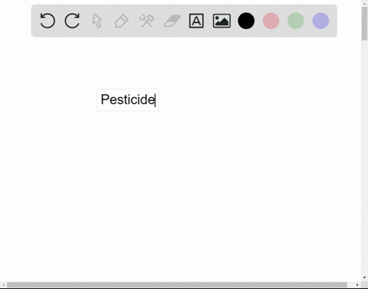The image size is (368, 289).
Task: Click the undo arrow icon
Action: coord(48,21)
